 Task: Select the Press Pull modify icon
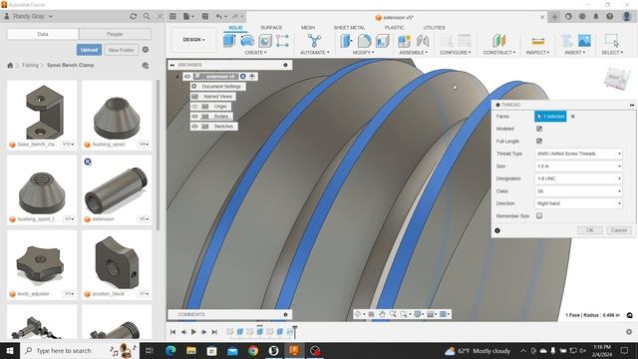(346, 41)
